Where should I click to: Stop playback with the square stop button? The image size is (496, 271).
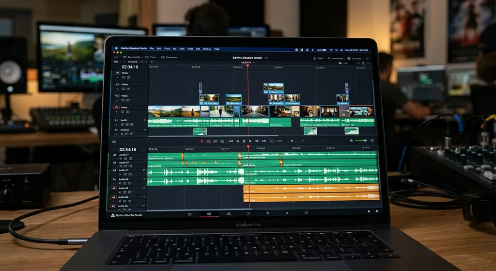244,141
